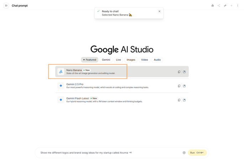Copy the Gemini 2.5 Pro model name
244x160 pixels.
click(179, 86)
